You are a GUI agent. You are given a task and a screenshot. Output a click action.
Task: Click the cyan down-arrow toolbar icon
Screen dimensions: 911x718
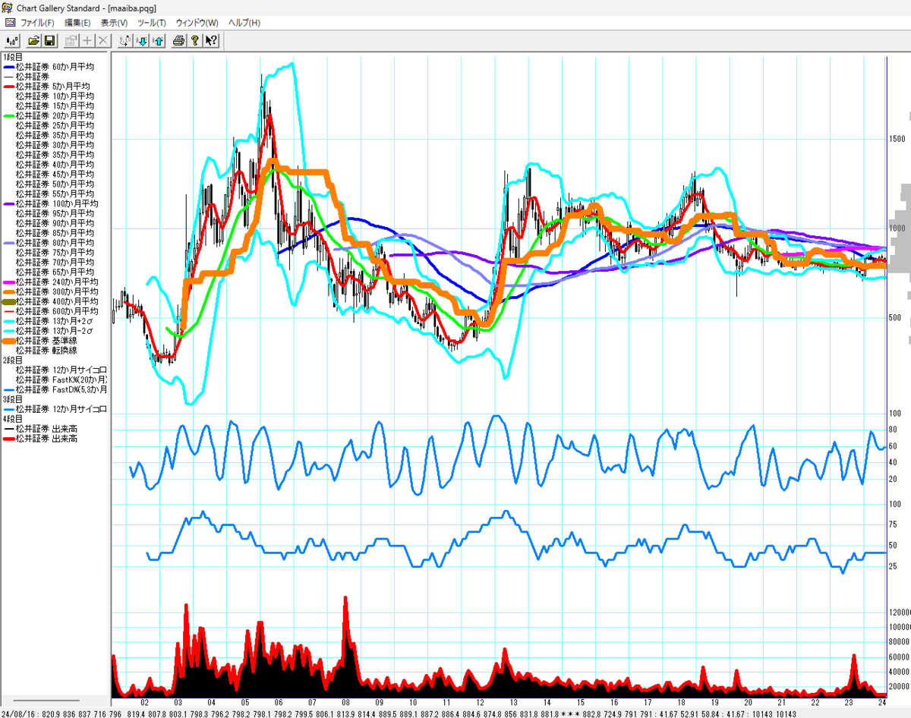click(x=141, y=40)
